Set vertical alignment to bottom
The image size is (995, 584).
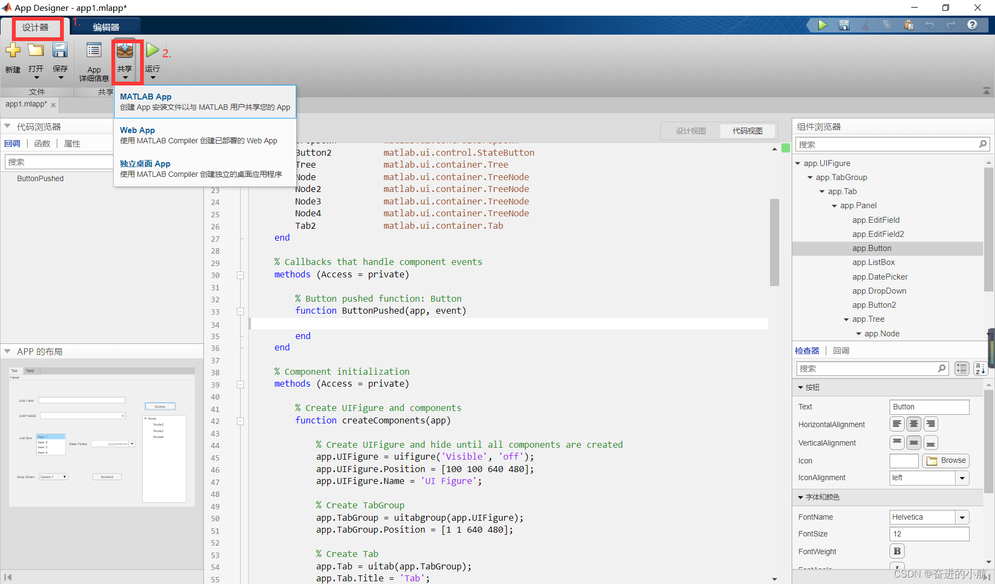point(931,442)
